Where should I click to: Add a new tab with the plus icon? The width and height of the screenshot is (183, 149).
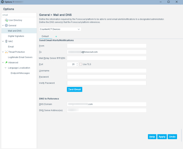[56, 37]
